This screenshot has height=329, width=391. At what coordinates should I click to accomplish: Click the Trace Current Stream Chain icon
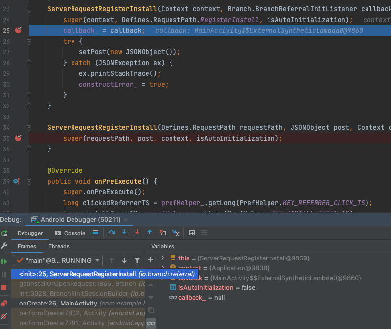click(204, 233)
